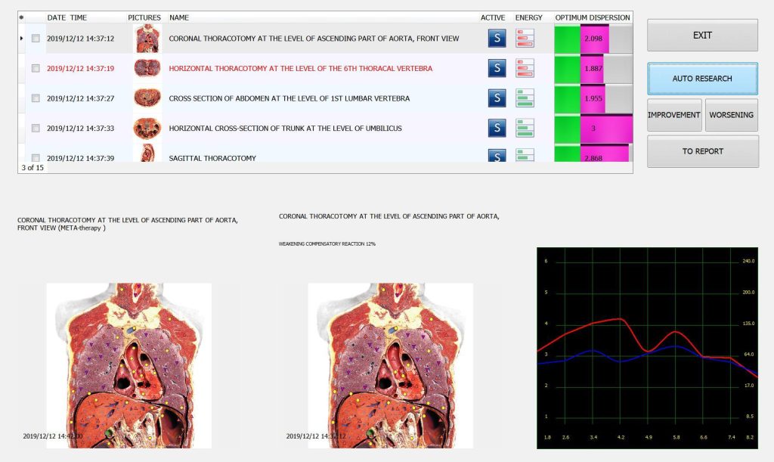Start AUTO RESEARCH

pos(702,79)
